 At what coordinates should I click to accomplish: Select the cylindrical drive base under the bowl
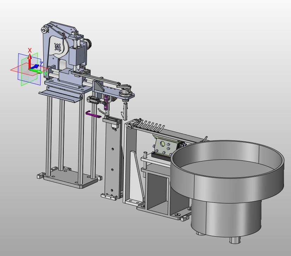point(227,218)
